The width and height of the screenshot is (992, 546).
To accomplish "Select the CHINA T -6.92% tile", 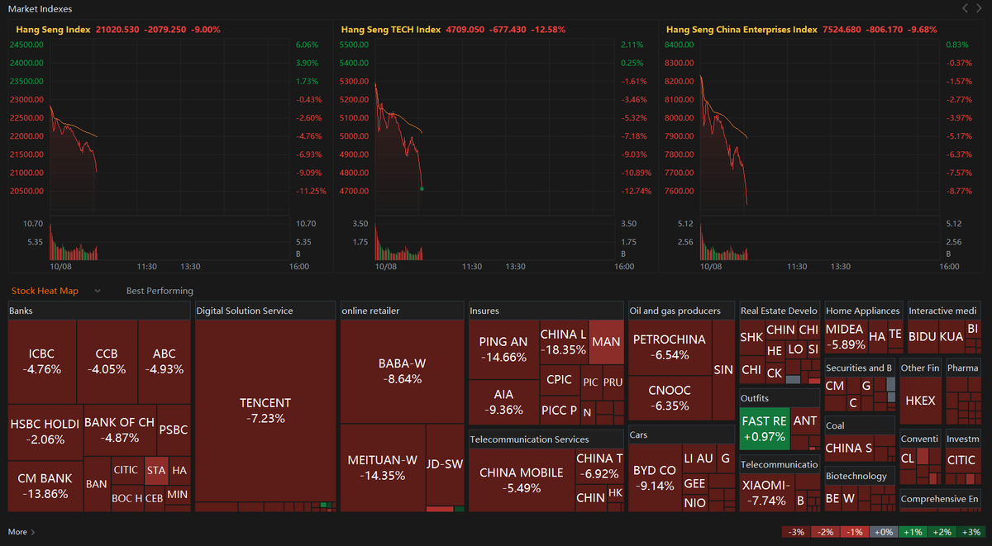I will pos(600,467).
